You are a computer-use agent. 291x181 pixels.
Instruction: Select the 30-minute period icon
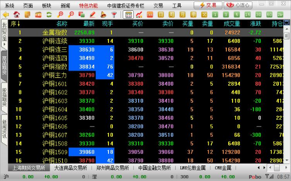(258, 15)
